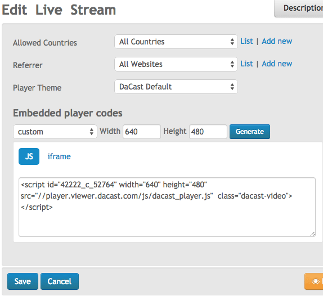Click Add new link for Referrer
The image size is (323, 296).
[x=277, y=64]
